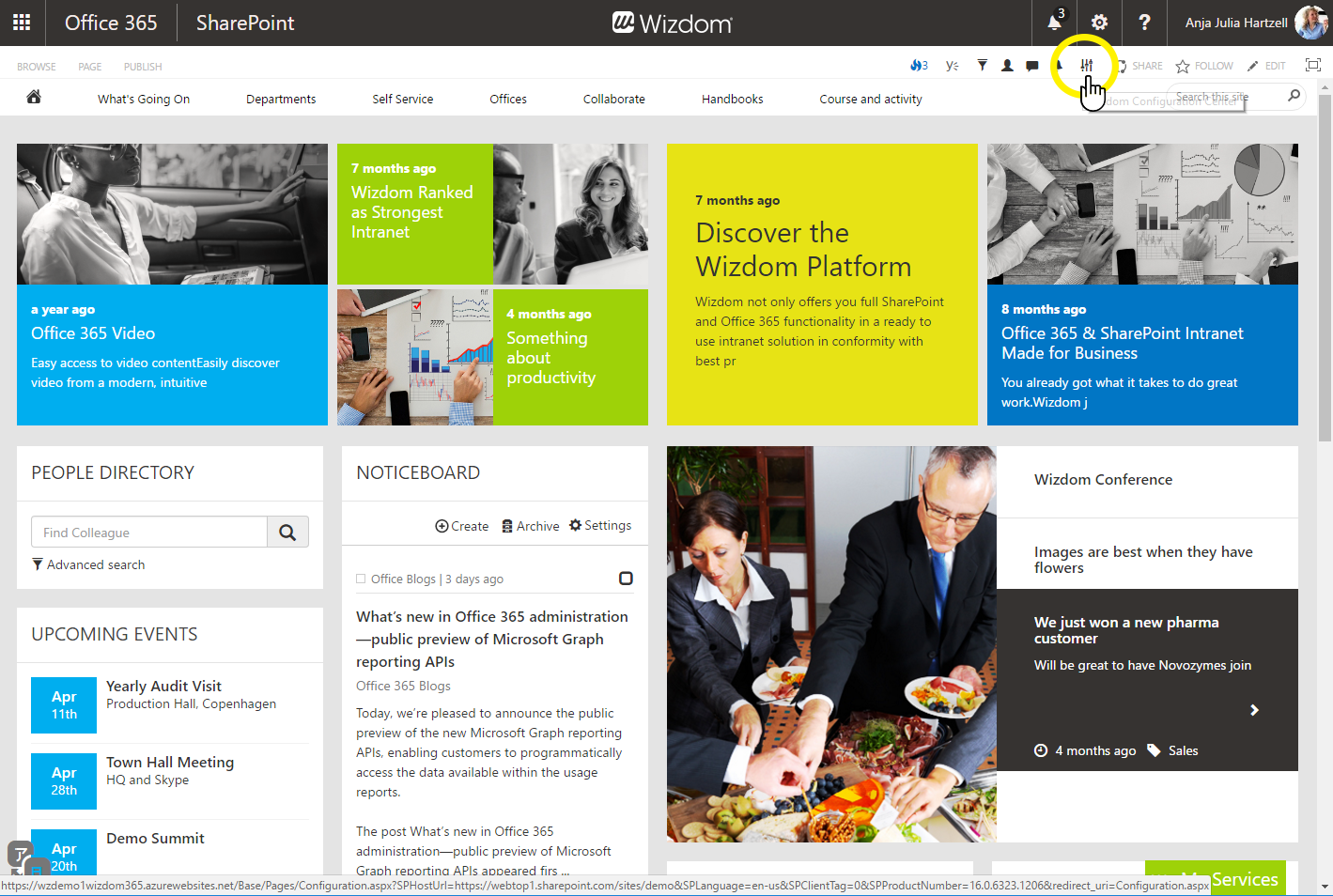
Task: Open the Office 365 administration blog post title
Action: 492,639
